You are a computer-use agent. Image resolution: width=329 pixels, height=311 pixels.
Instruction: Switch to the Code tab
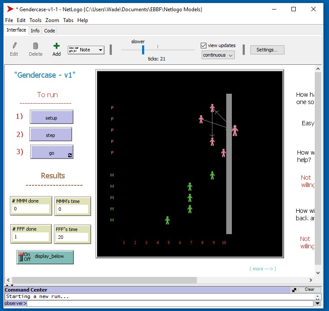tap(50, 31)
